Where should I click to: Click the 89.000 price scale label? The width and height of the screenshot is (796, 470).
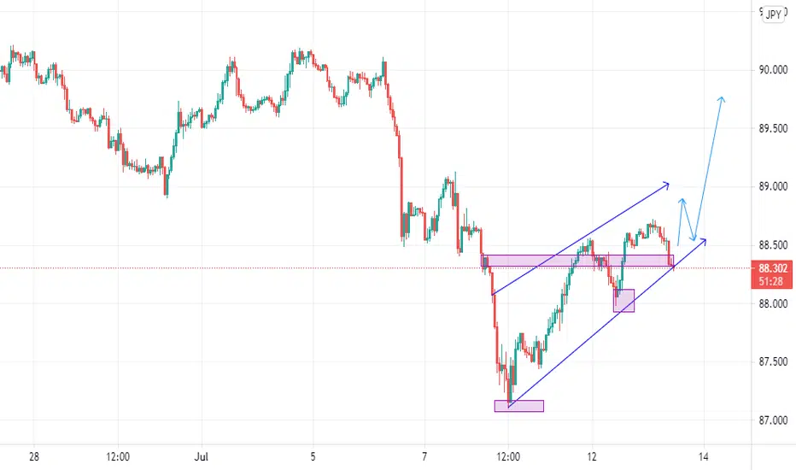click(773, 186)
